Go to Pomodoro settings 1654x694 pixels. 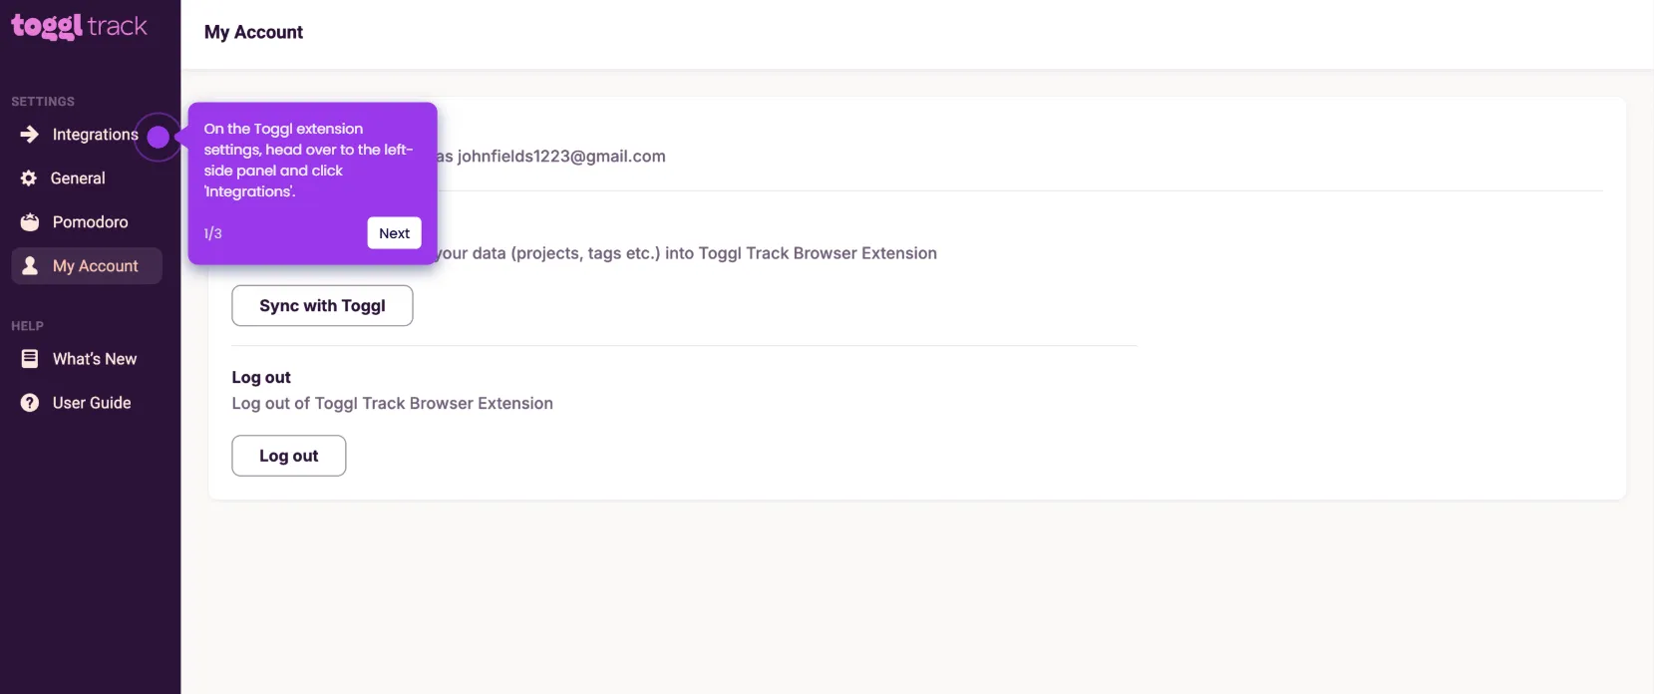pos(90,222)
